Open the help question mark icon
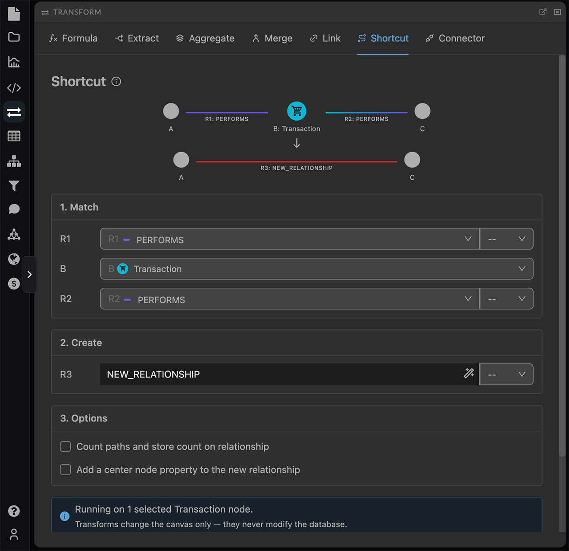Screen dimensions: 569x551 (x=14, y=511)
